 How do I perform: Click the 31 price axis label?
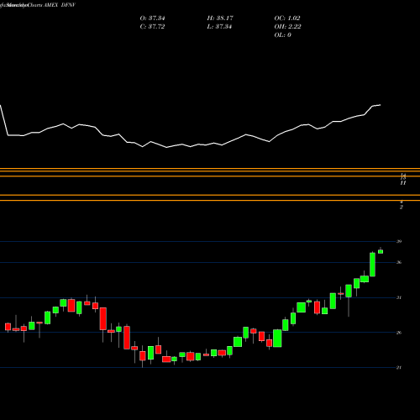tap(399, 297)
